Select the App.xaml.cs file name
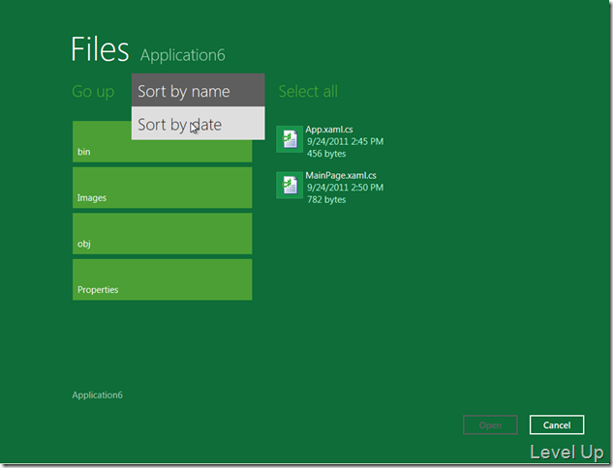The image size is (613, 468). (x=329, y=130)
